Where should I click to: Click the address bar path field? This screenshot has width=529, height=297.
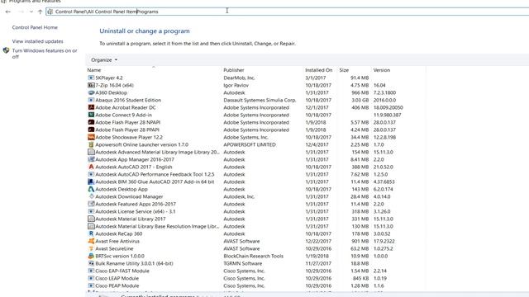[x=287, y=12]
